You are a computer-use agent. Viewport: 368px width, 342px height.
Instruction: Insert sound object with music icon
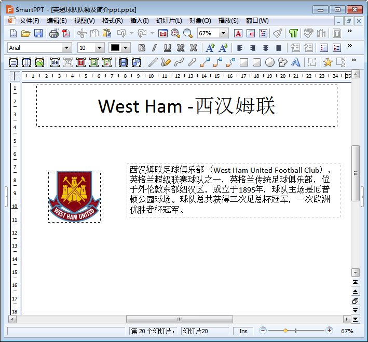[x=137, y=62]
